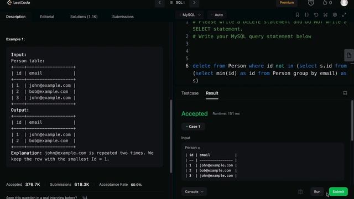Click the Acceptance Rate 60.9% text
This screenshot has height=199, width=354.
click(x=121, y=185)
